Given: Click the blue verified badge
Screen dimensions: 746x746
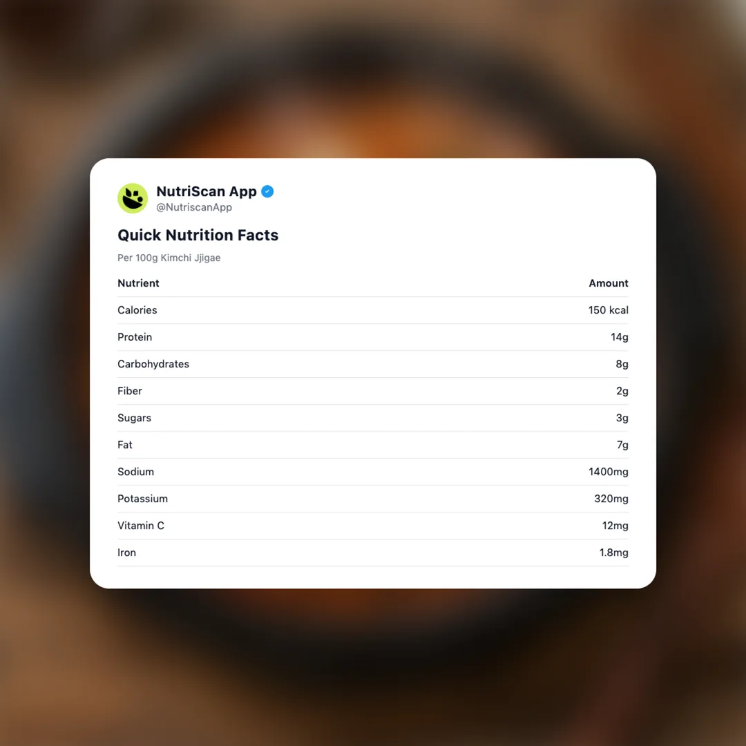Looking at the screenshot, I should point(267,191).
